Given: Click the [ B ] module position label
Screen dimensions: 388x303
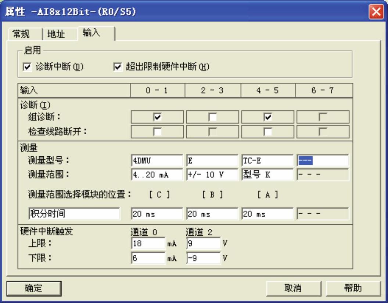Looking at the screenshot, I should (213, 195).
